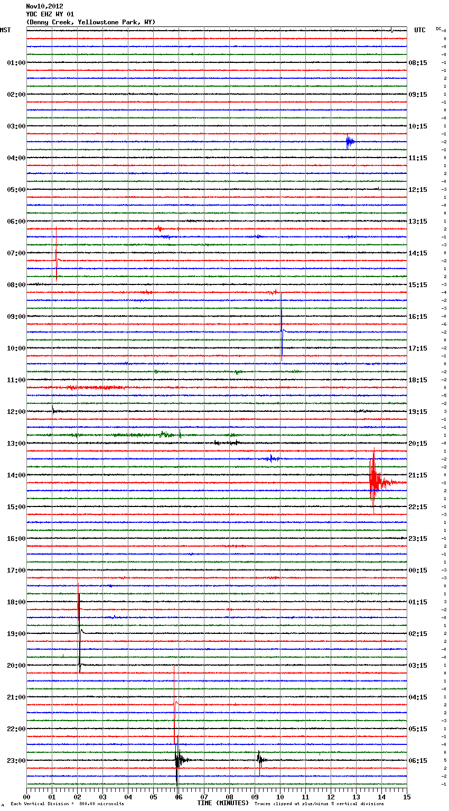Click the 15 minute tick label on axis
Viewport: 449px width, 811px height.
(406, 796)
